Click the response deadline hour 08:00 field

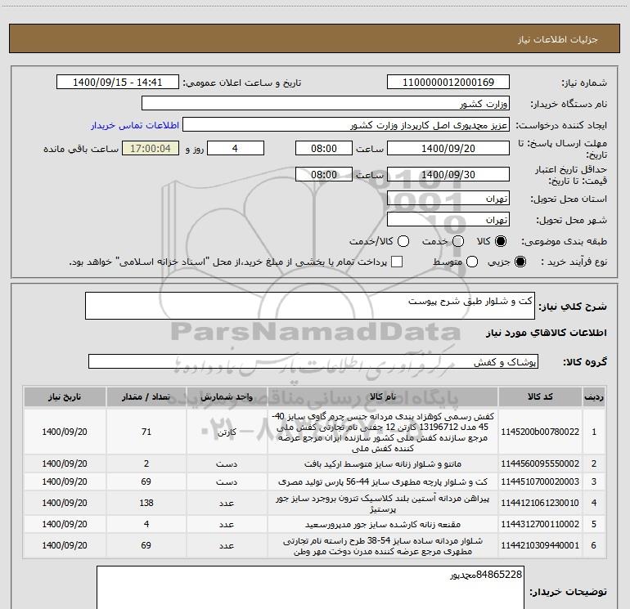pos(324,148)
